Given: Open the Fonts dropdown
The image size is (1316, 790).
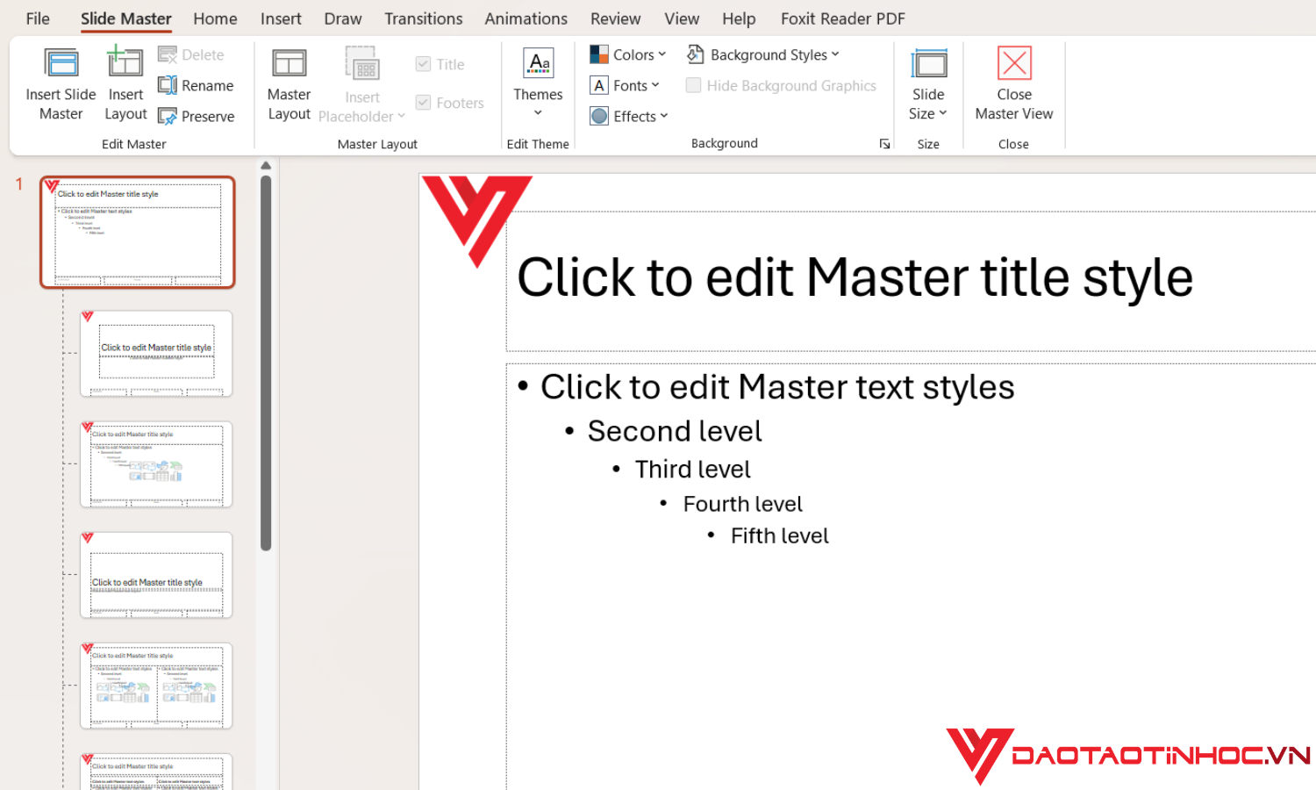Looking at the screenshot, I should pos(626,84).
